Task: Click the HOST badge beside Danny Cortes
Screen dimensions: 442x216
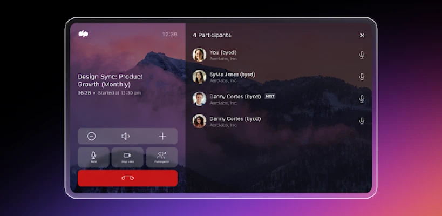Action: (270, 96)
